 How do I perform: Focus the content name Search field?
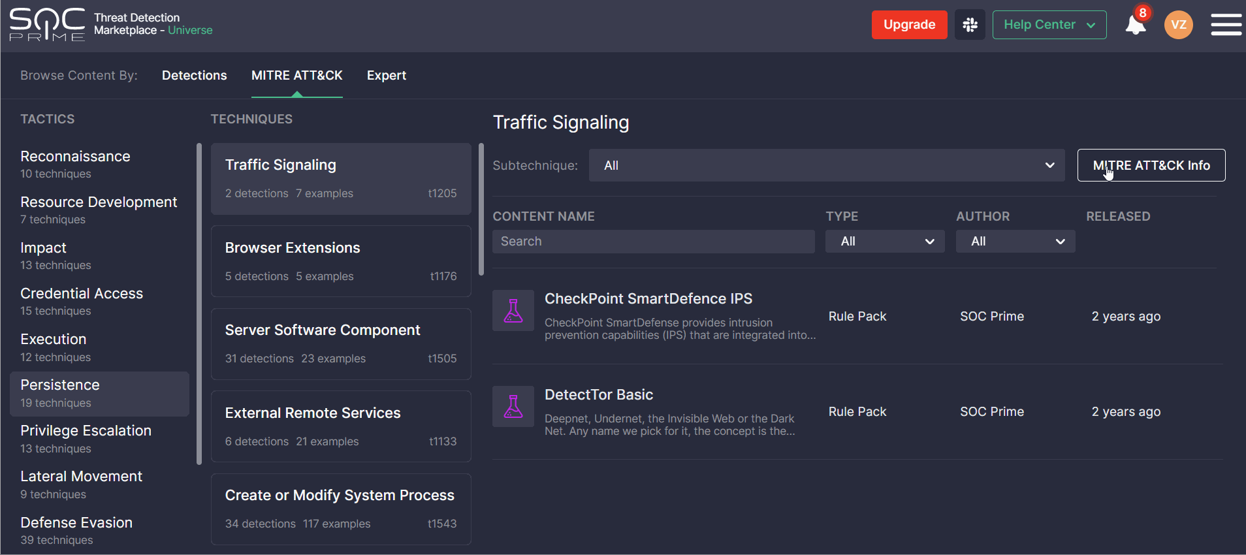653,242
